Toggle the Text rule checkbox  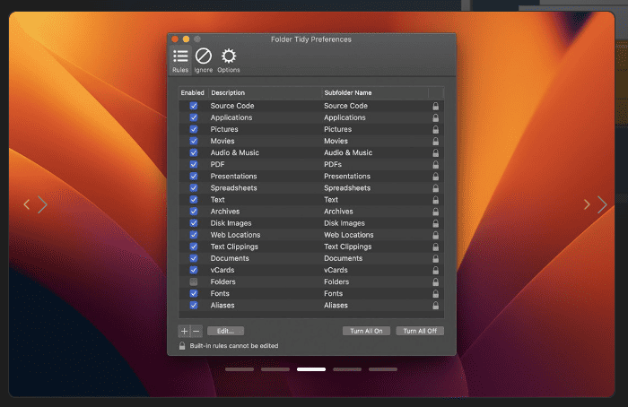tap(194, 199)
